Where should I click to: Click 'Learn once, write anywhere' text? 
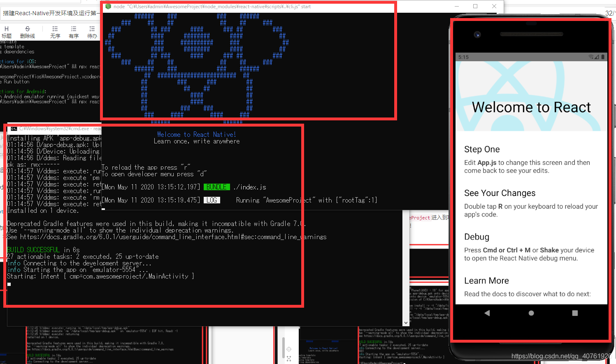[197, 141]
